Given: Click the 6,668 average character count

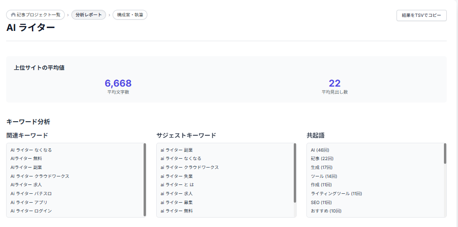Looking at the screenshot, I should (118, 83).
